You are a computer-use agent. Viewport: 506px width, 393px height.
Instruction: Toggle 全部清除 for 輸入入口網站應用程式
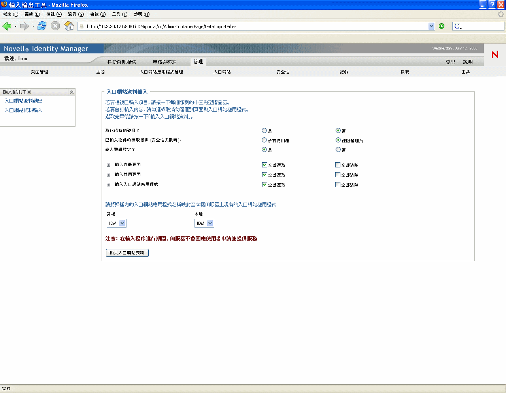(338, 185)
